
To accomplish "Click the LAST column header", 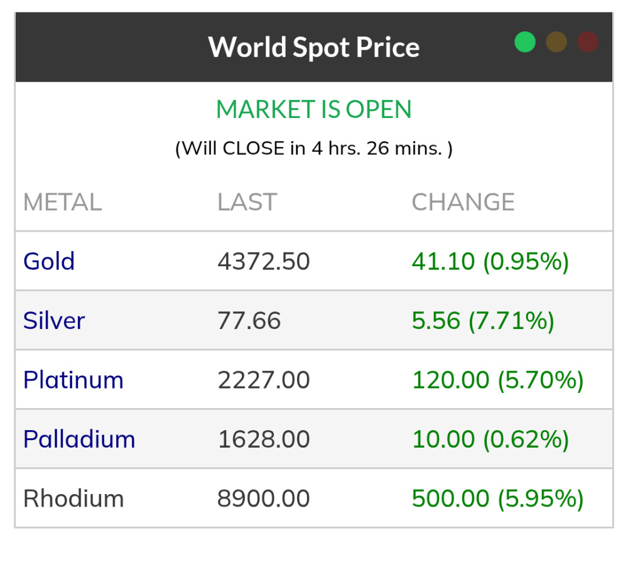I will (x=247, y=202).
